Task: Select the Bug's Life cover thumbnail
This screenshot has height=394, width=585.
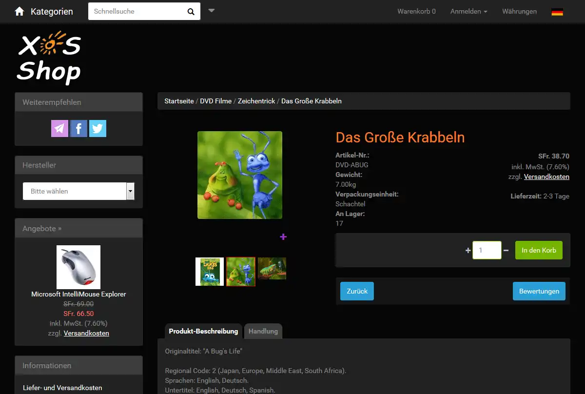Action: click(210, 272)
